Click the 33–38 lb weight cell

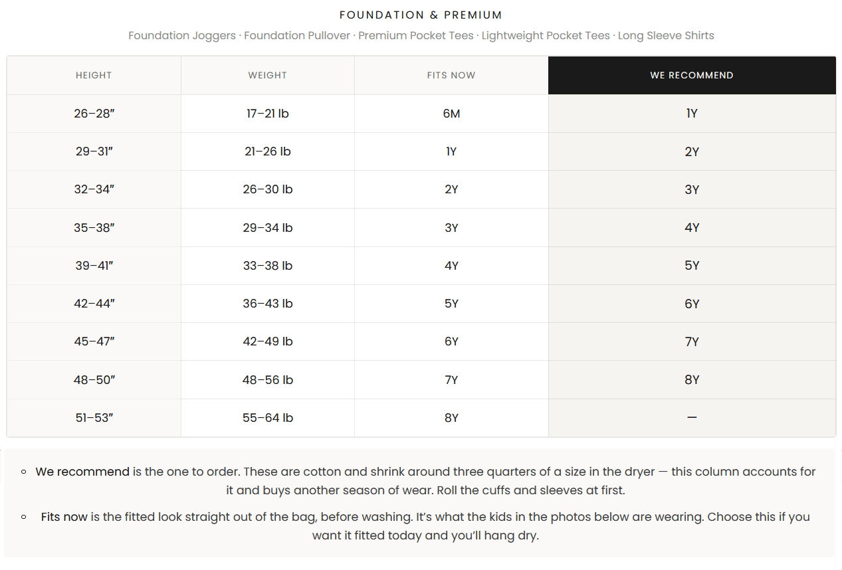click(x=268, y=266)
